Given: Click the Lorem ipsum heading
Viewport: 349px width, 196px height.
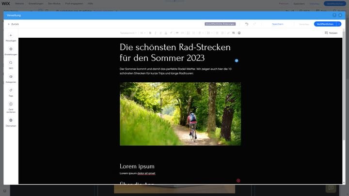Looking at the screenshot, I should click(x=137, y=166).
